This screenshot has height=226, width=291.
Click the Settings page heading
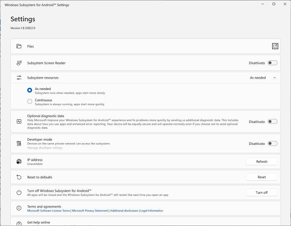coord(23,19)
